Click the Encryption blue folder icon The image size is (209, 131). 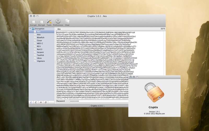pyautogui.click(x=33, y=29)
